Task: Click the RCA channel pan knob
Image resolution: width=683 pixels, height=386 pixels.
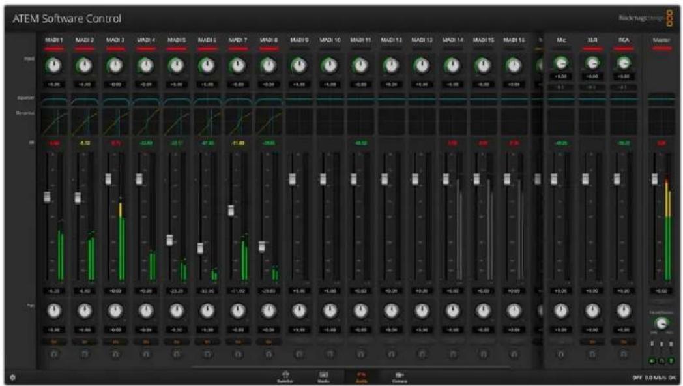Action: 624,310
